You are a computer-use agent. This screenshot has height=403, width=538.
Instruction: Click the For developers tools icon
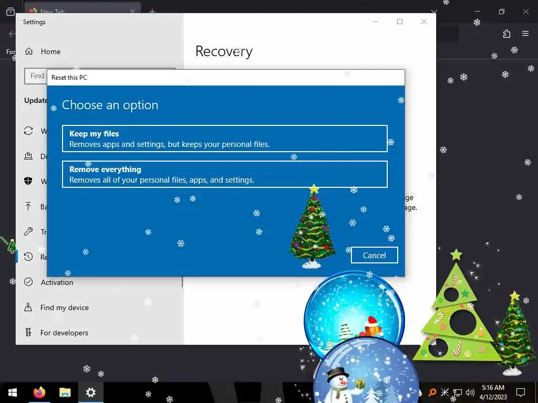tap(28, 332)
